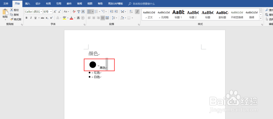
Task: Apply character shading with the gray A icon
Action: [78, 18]
